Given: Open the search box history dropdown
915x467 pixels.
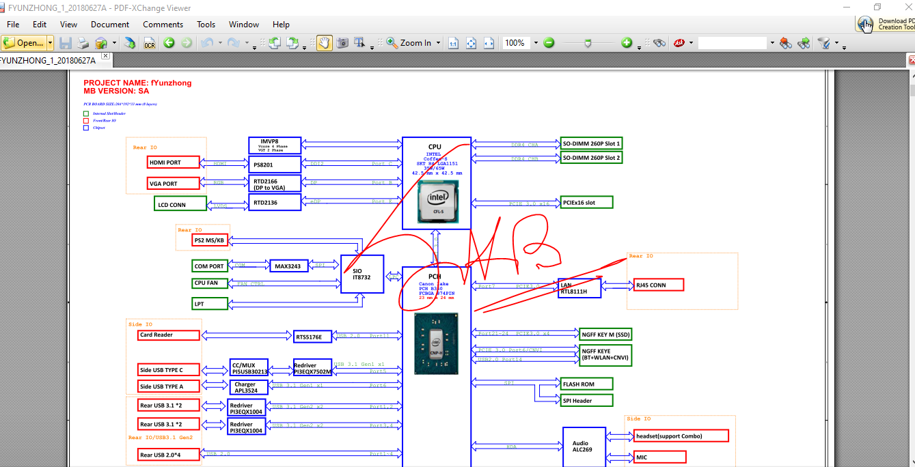Looking at the screenshot, I should click(x=772, y=43).
